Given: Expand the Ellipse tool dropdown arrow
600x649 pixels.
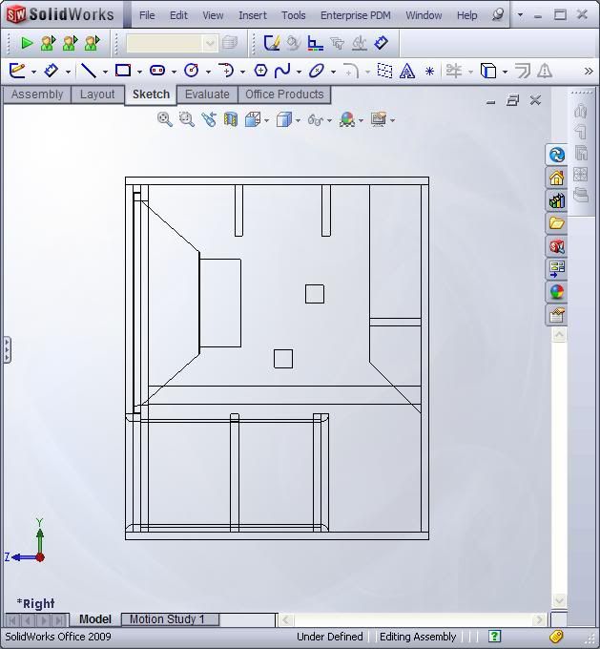Looking at the screenshot, I should 333,72.
